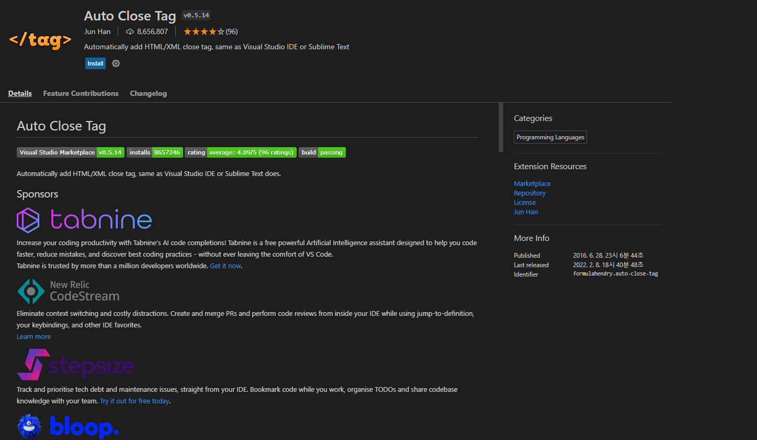Click the 'Try it out for free today' link
This screenshot has height=440, width=757.
pos(135,401)
